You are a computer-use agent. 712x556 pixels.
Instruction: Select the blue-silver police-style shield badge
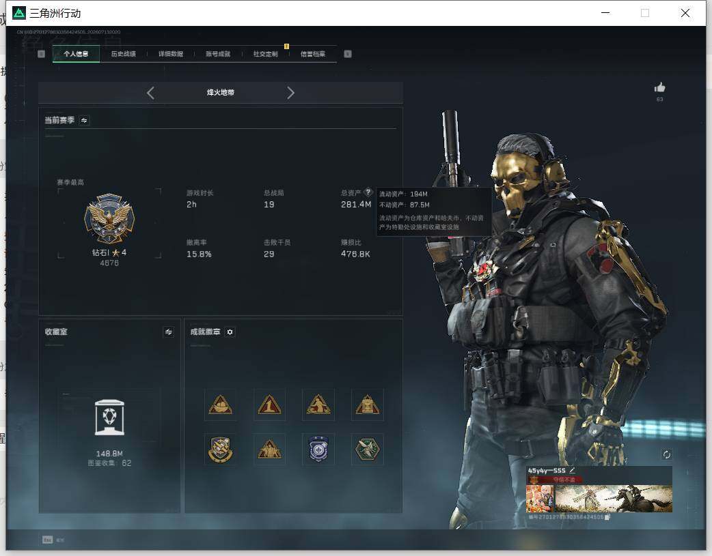(x=318, y=449)
